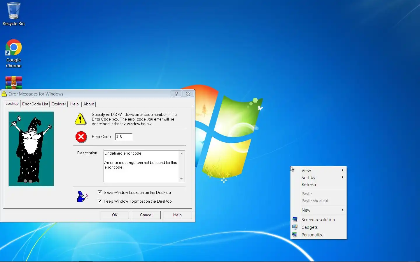
Task: Click the large yellow warning triangle icon
Action: pyautogui.click(x=80, y=119)
